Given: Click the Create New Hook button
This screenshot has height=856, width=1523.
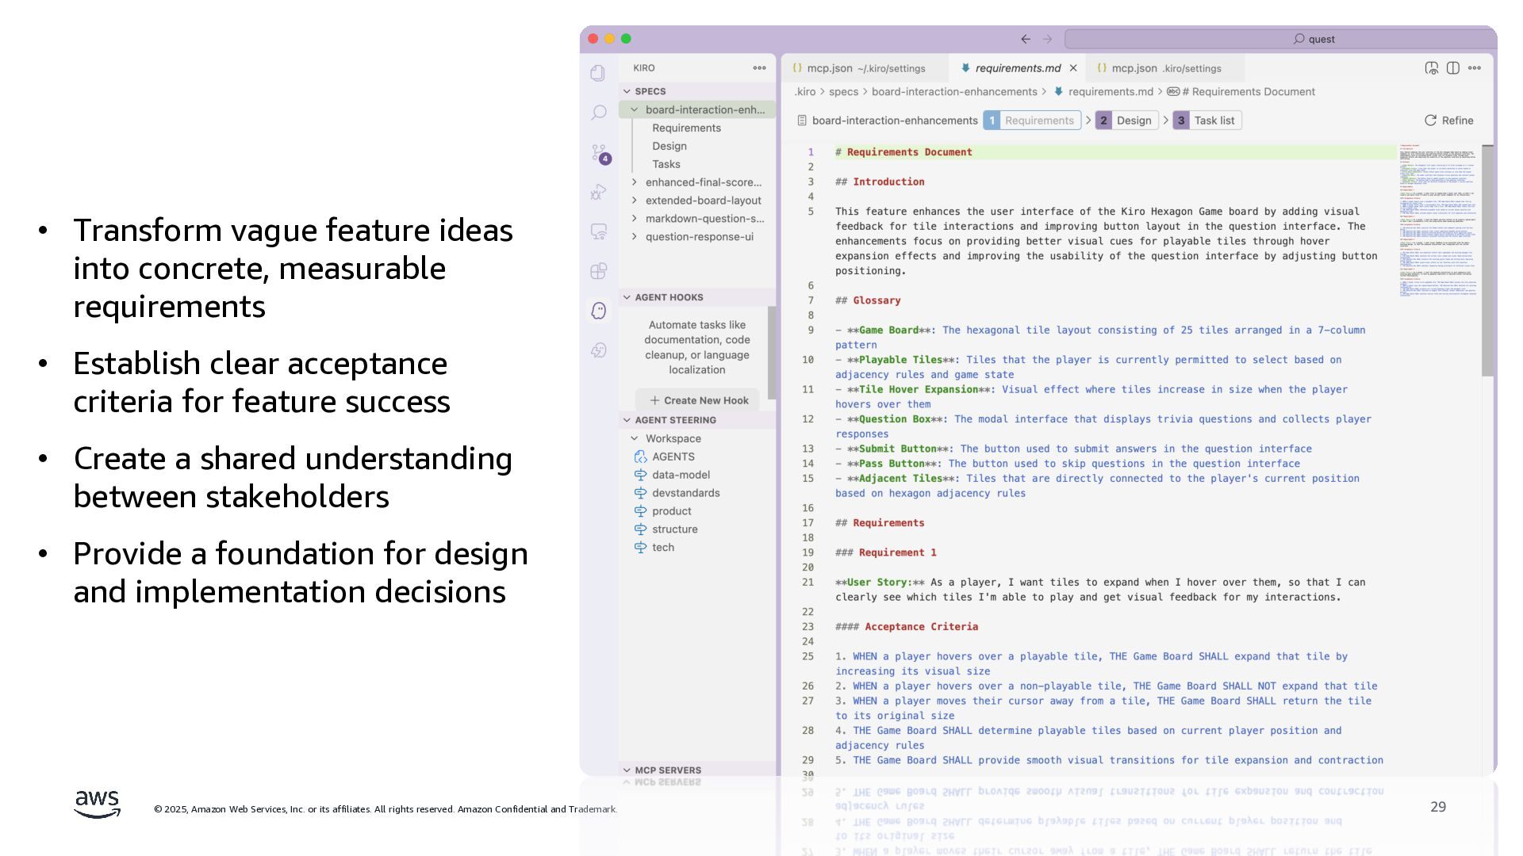Looking at the screenshot, I should (x=698, y=400).
